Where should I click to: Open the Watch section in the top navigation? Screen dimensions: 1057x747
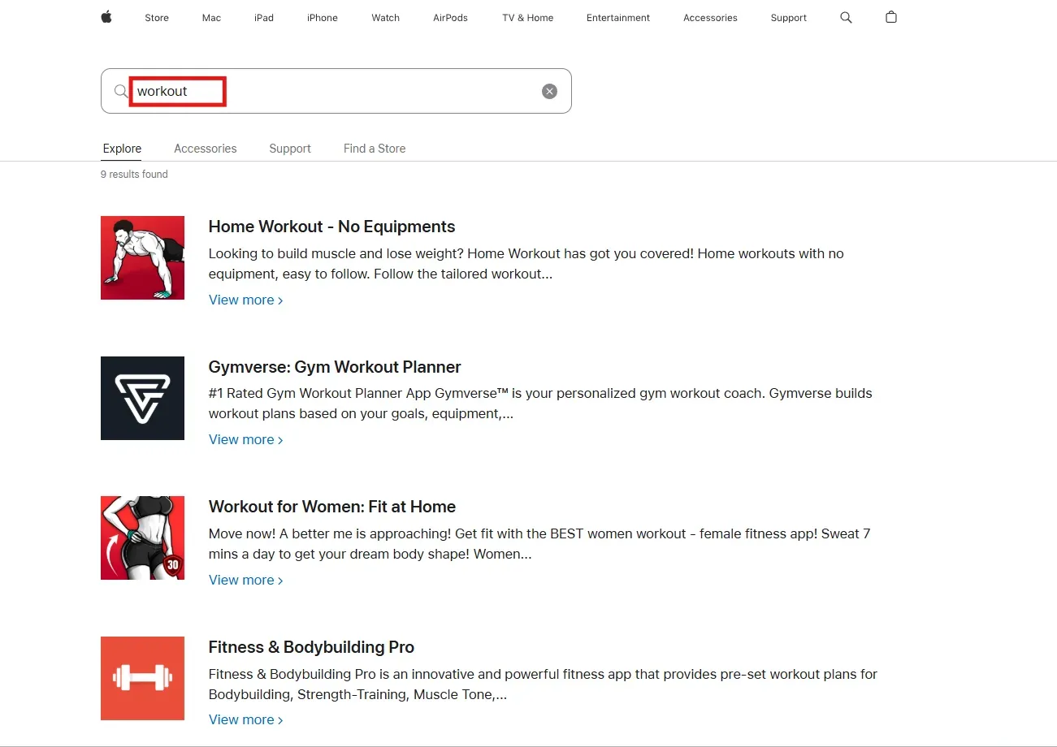point(385,17)
